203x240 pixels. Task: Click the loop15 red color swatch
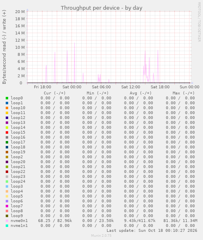pyautogui.click(x=7, y=132)
